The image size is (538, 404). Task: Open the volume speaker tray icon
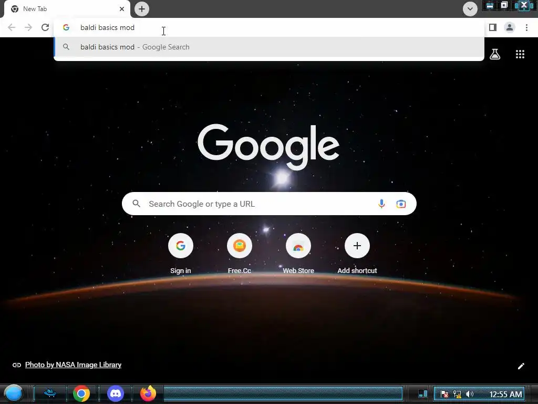pos(469,394)
